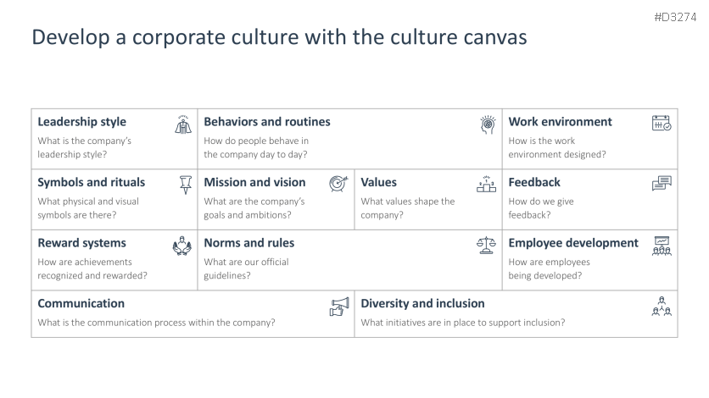This screenshot has width=709, height=398.
Task: Click the target icon for Mission and vision
Action: tap(338, 184)
